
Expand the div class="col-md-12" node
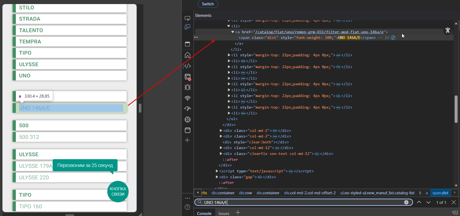point(221,148)
